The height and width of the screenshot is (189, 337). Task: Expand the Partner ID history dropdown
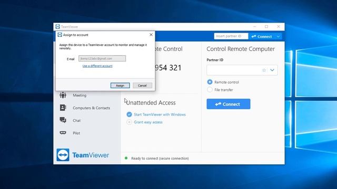(272, 70)
